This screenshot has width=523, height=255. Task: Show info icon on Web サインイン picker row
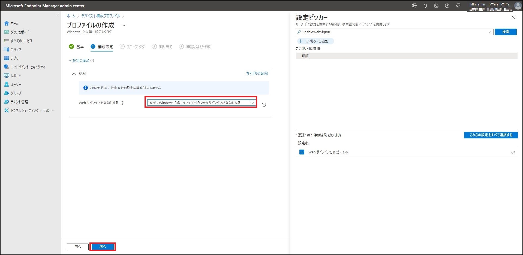(513, 152)
